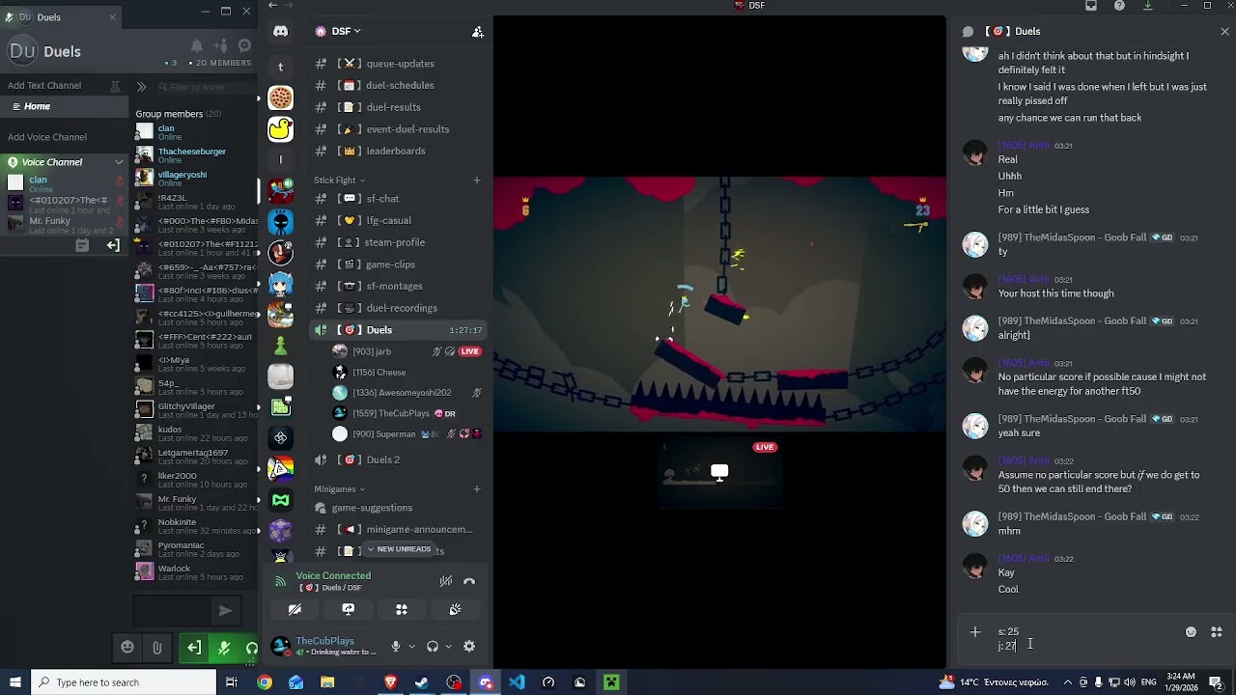
Task: Open Discord user settings gear
Action: point(469,647)
